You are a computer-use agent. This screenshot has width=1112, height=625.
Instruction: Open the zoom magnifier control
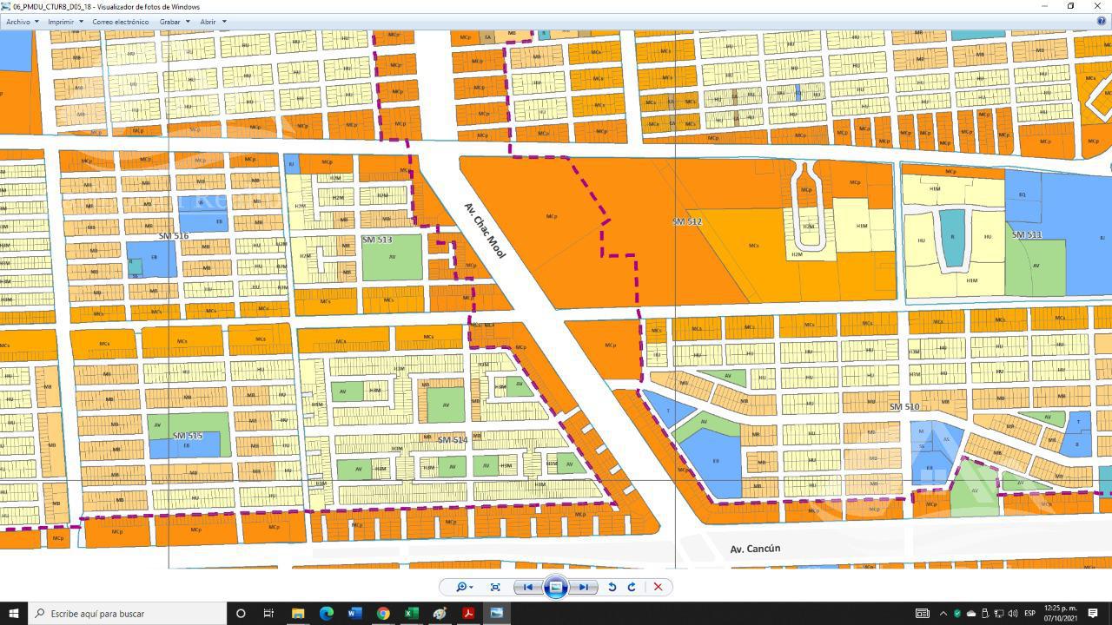pyautogui.click(x=464, y=587)
